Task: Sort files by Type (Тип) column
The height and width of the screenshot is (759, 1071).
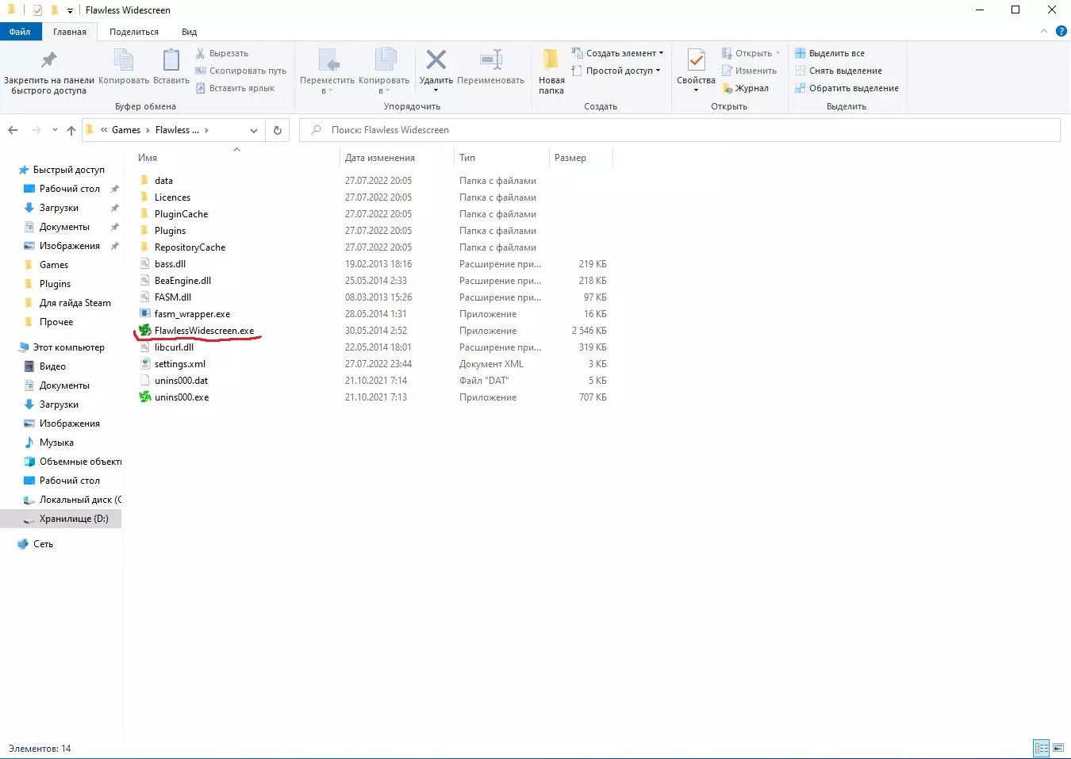Action: [467, 158]
